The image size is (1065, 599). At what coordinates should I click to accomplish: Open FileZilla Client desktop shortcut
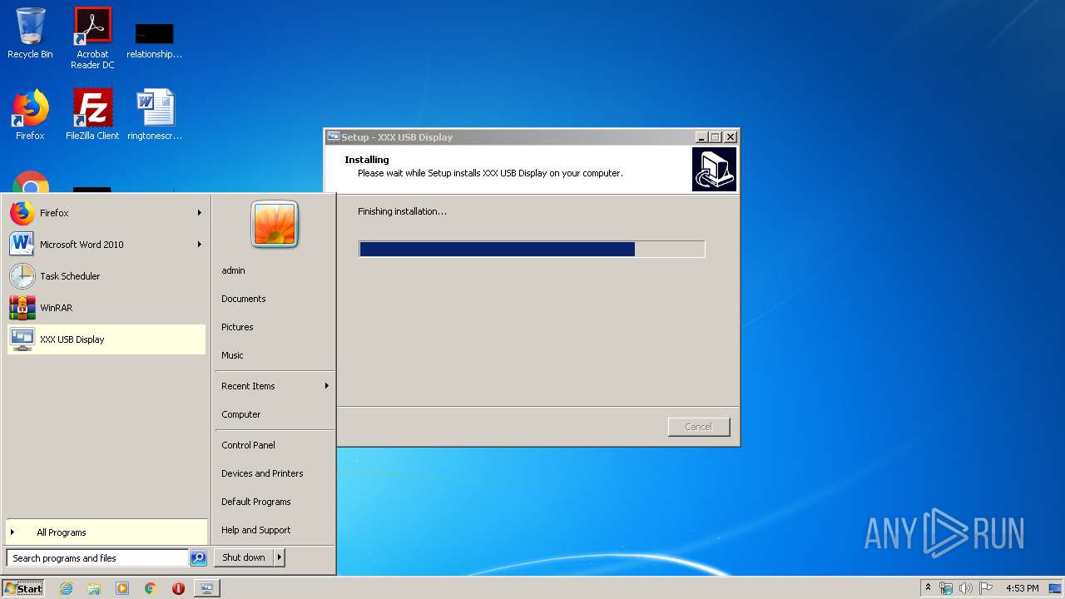[x=92, y=115]
